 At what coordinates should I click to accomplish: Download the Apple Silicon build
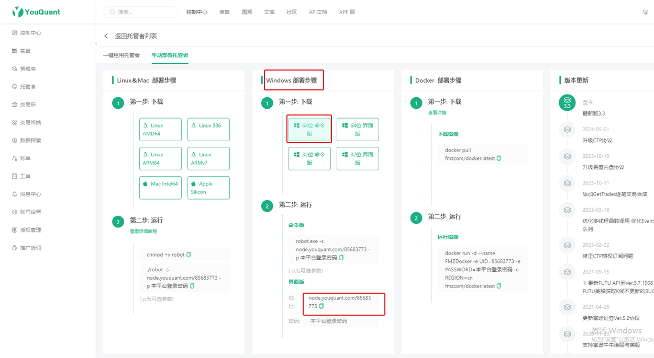click(208, 188)
